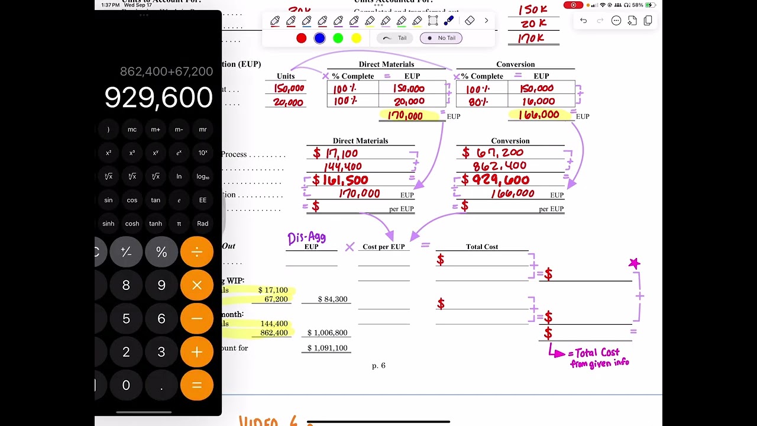The width and height of the screenshot is (757, 426).
Task: Tap the 9 key on calculator
Action: [161, 286]
